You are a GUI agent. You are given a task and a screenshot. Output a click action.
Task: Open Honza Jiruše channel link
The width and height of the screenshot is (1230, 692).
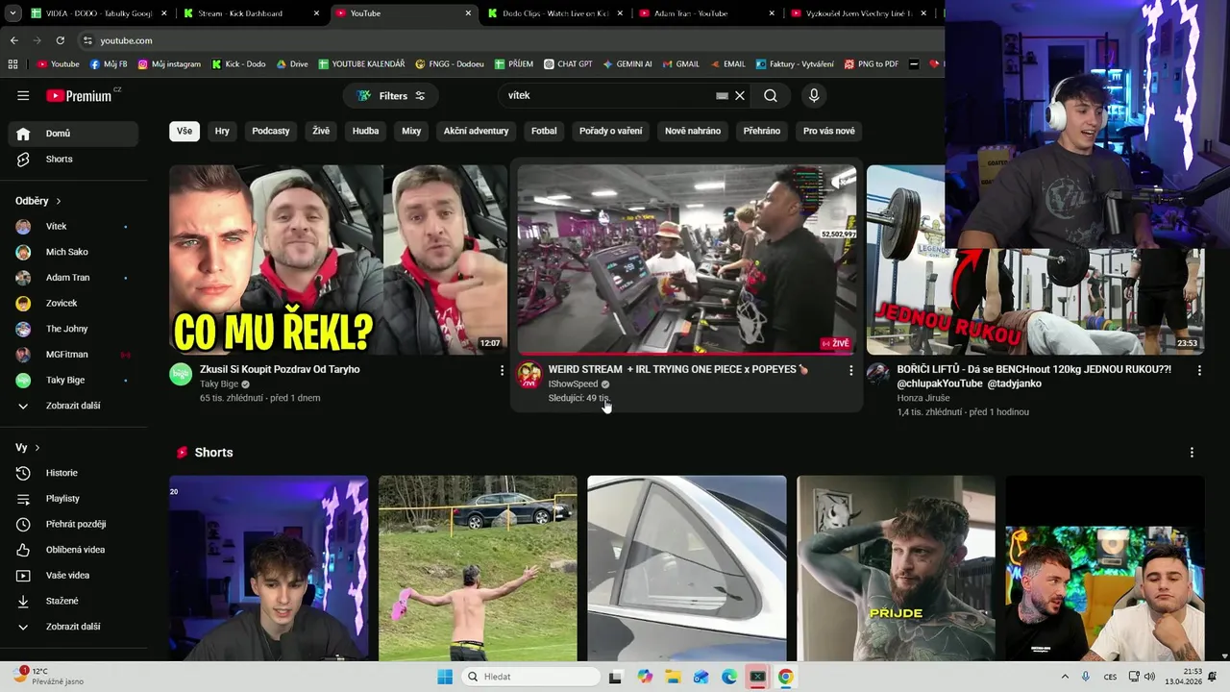pyautogui.click(x=923, y=398)
